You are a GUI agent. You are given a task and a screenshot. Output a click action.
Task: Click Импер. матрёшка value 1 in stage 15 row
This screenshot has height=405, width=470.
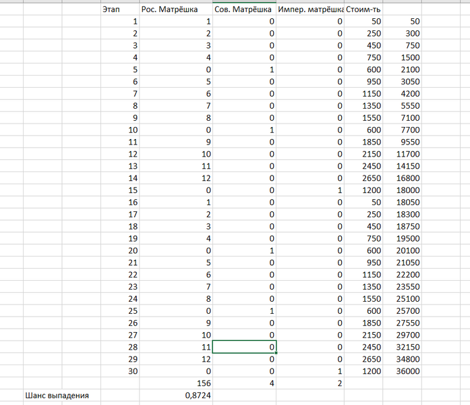(310, 190)
